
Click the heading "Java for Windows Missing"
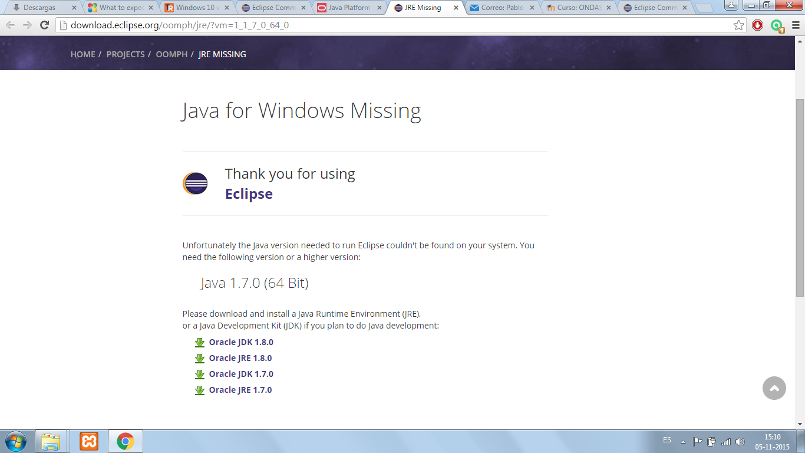pos(302,111)
